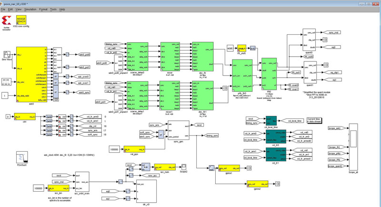Image resolution: width=381 pixels, height=207 pixels.
Task: Click the Sine Wave source block
Action: 7,54
